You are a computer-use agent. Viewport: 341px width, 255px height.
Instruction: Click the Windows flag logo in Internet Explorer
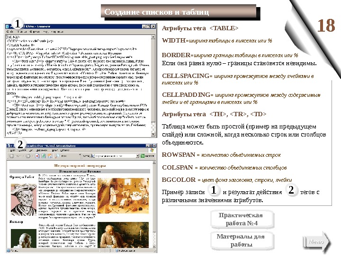pos(152,150)
